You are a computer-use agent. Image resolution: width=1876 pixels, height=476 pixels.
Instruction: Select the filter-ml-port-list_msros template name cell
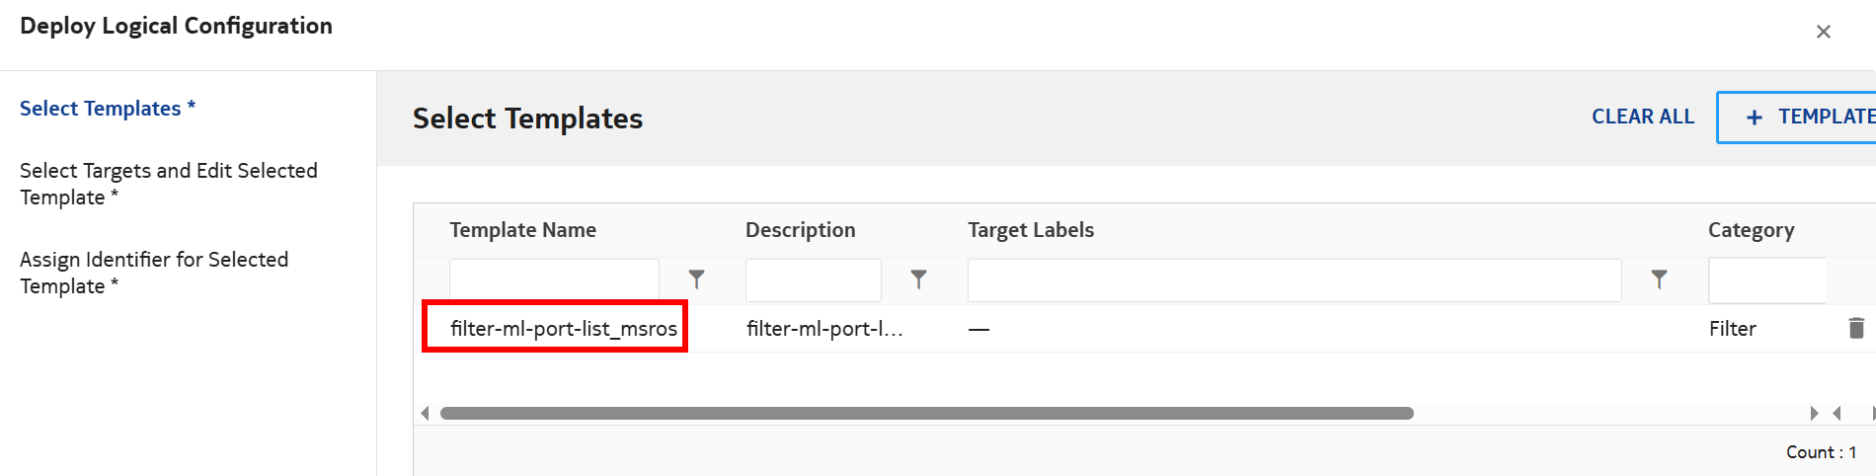pyautogui.click(x=563, y=329)
